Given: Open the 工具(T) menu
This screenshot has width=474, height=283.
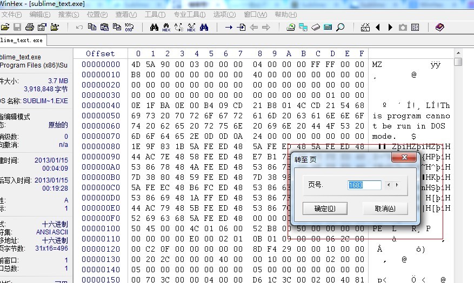Looking at the screenshot, I should (x=155, y=15).
